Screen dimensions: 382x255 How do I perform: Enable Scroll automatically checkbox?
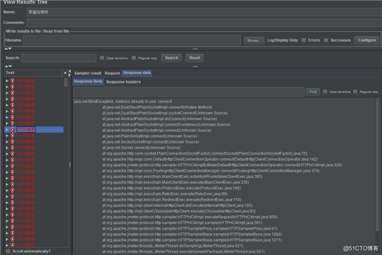pyautogui.click(x=8, y=251)
